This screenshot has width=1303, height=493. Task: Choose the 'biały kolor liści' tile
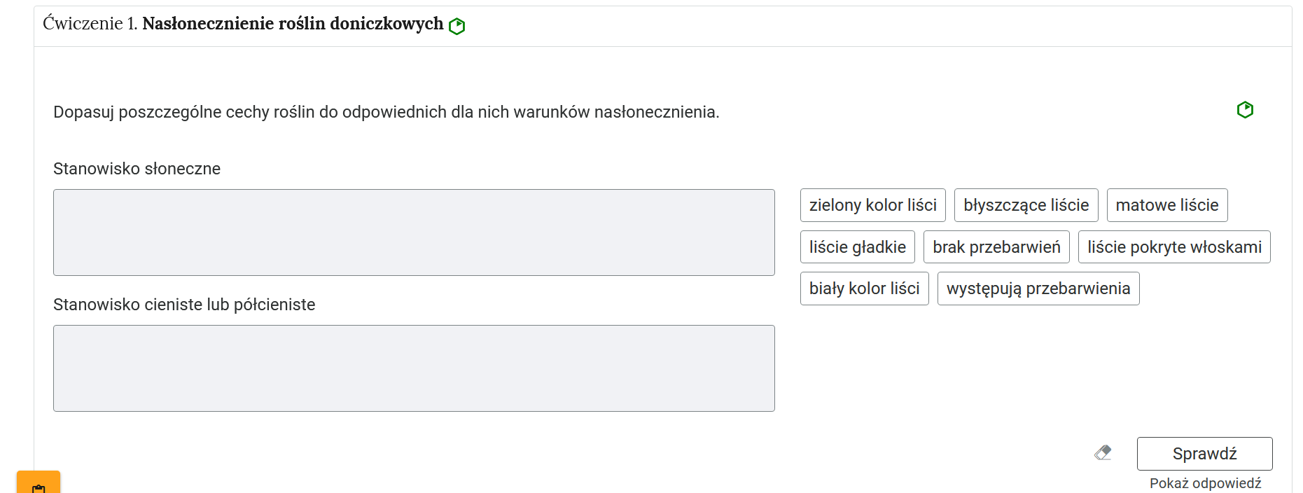[x=864, y=289]
